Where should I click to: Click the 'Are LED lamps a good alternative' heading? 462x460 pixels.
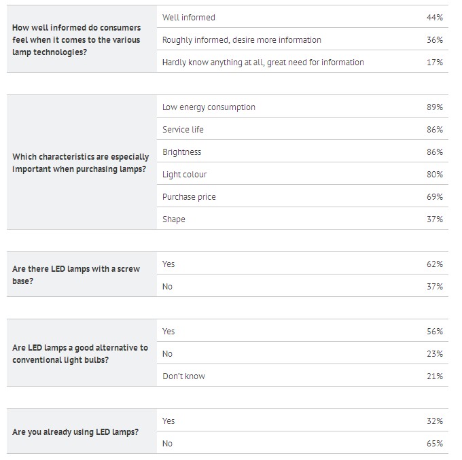click(x=80, y=353)
